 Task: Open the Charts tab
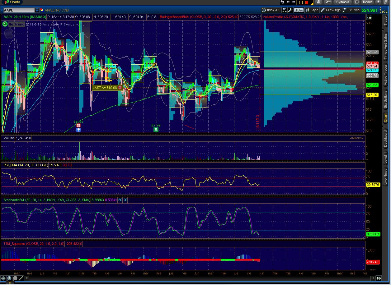pyautogui.click(x=12, y=2)
